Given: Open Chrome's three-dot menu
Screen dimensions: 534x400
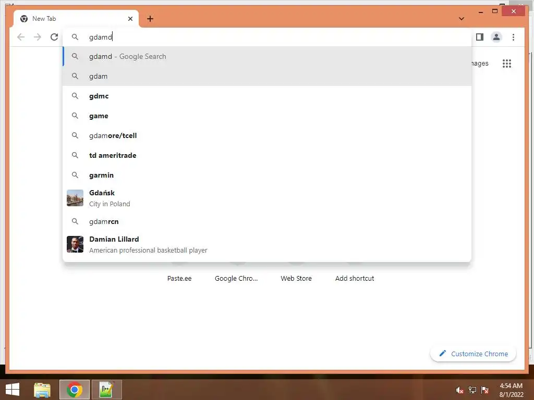Looking at the screenshot, I should [x=513, y=37].
